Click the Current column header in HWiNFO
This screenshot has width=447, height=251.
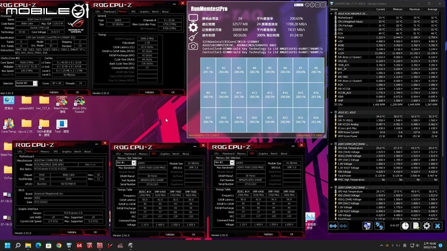point(381,9)
